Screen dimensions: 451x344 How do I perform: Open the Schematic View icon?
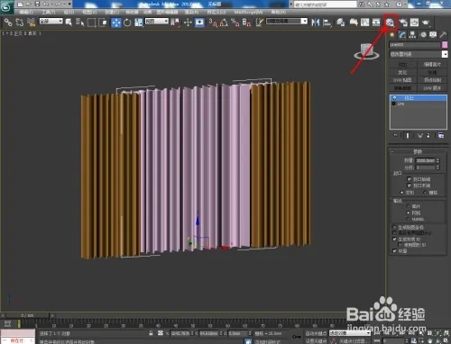[376, 23]
